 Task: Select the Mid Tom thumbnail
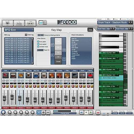pyautogui.click(x=36, y=75)
